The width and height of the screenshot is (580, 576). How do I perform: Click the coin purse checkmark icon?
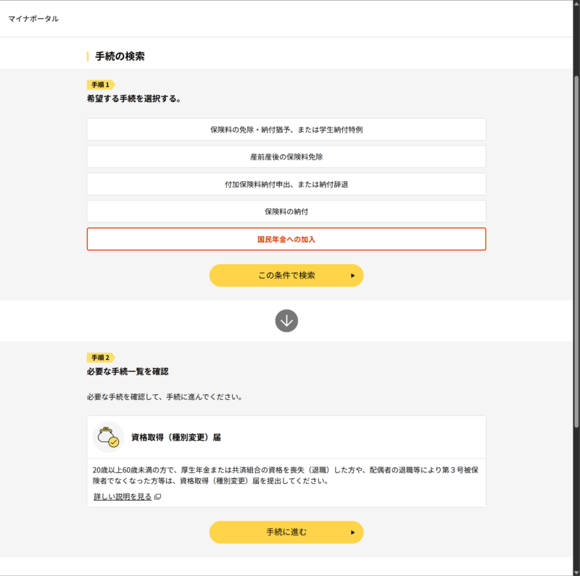[108, 438]
